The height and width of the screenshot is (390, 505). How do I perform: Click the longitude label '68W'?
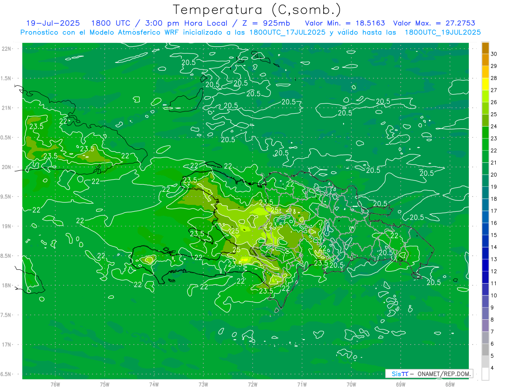coord(450,384)
